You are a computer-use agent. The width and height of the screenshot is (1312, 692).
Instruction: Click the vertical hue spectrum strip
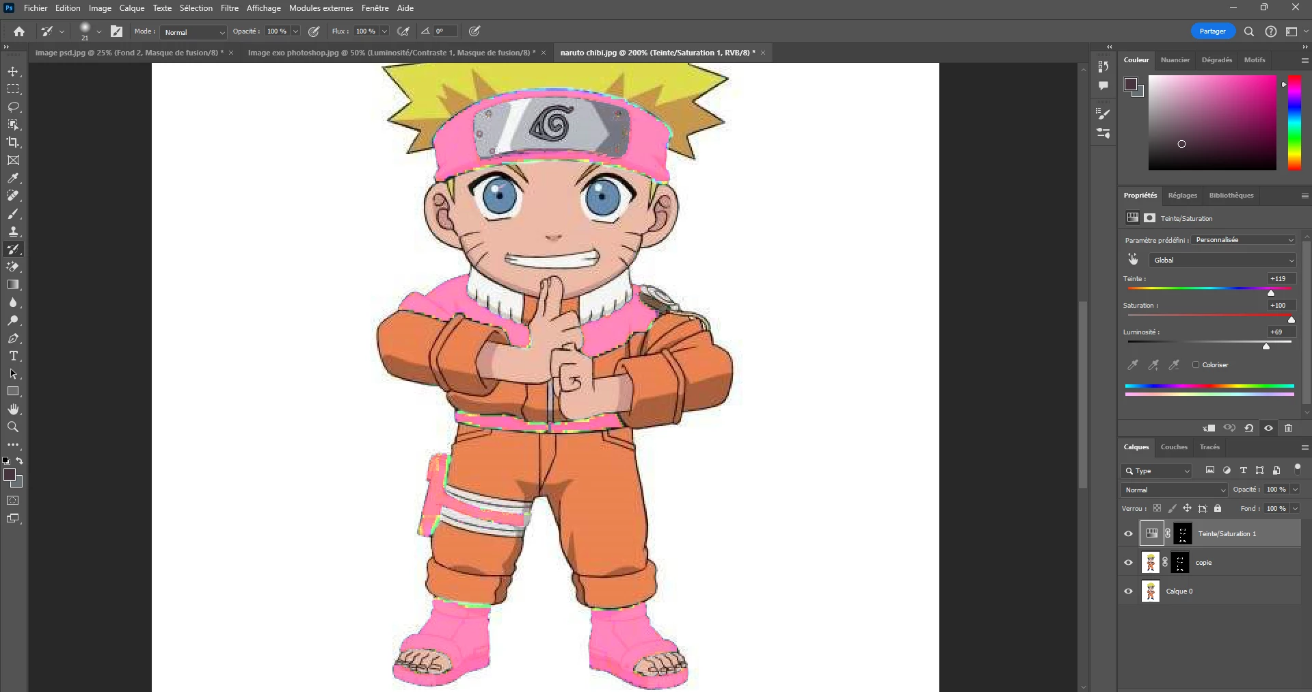click(1294, 123)
